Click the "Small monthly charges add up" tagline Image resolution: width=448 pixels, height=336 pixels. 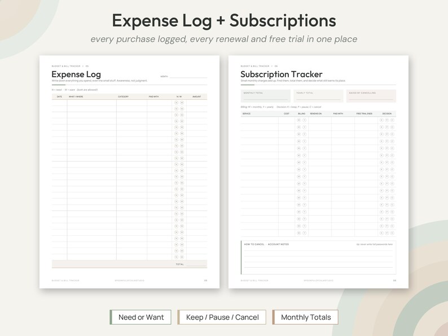293,81
